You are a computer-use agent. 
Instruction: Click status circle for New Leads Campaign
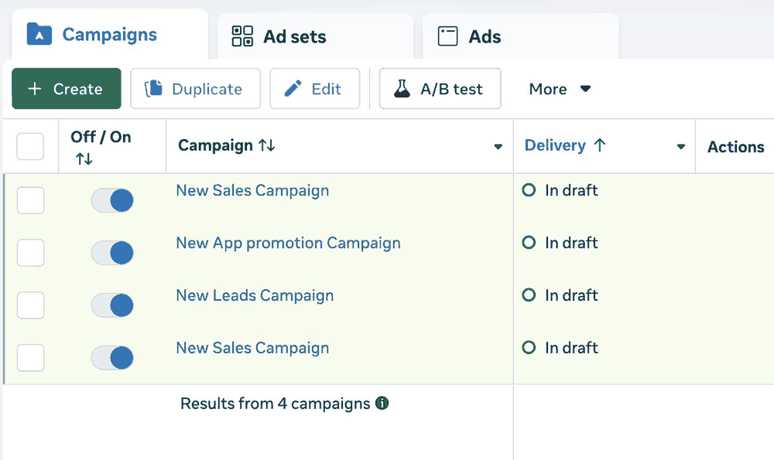[x=529, y=295]
